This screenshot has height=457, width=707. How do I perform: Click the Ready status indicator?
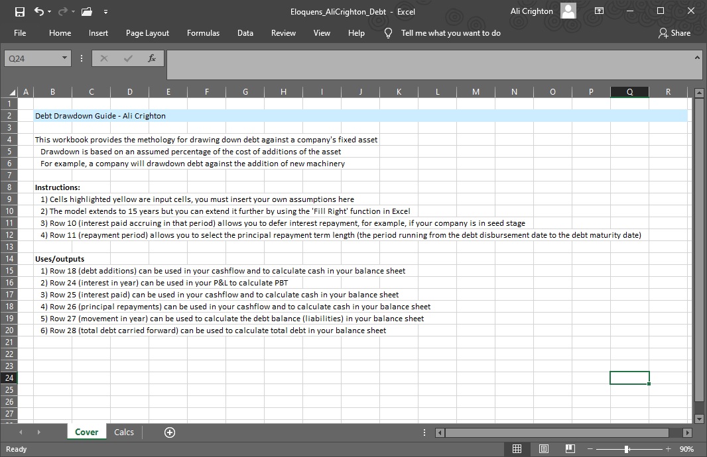click(16, 449)
